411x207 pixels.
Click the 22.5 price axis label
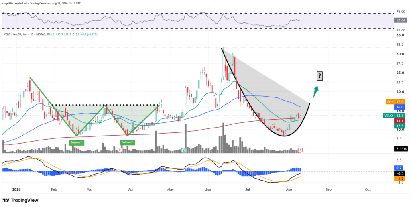[x=400, y=82]
